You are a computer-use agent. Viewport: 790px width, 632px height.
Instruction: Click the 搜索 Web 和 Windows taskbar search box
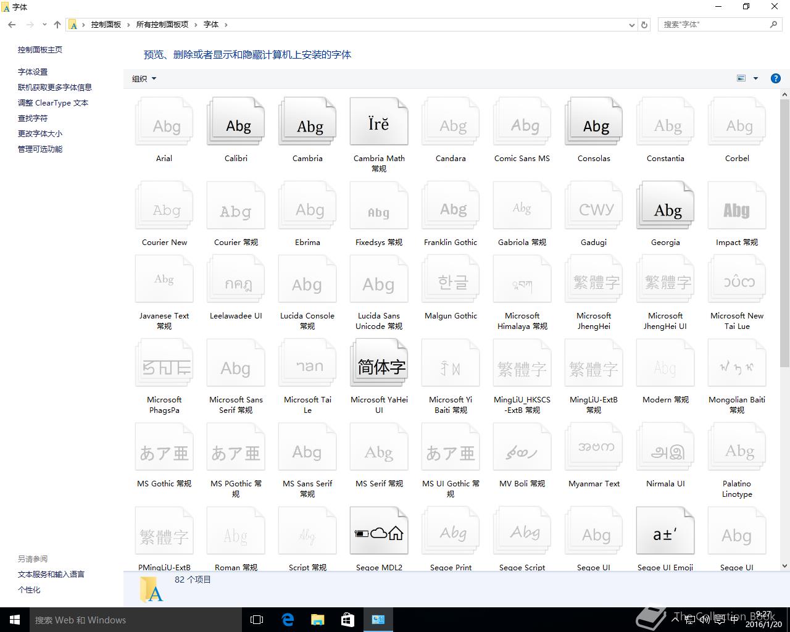click(136, 620)
